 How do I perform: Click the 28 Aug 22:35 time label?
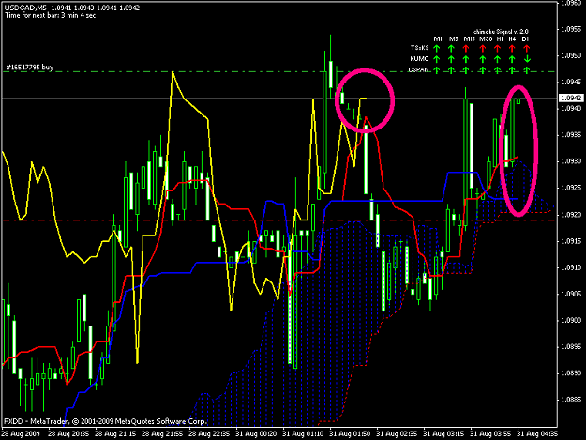click(x=209, y=434)
